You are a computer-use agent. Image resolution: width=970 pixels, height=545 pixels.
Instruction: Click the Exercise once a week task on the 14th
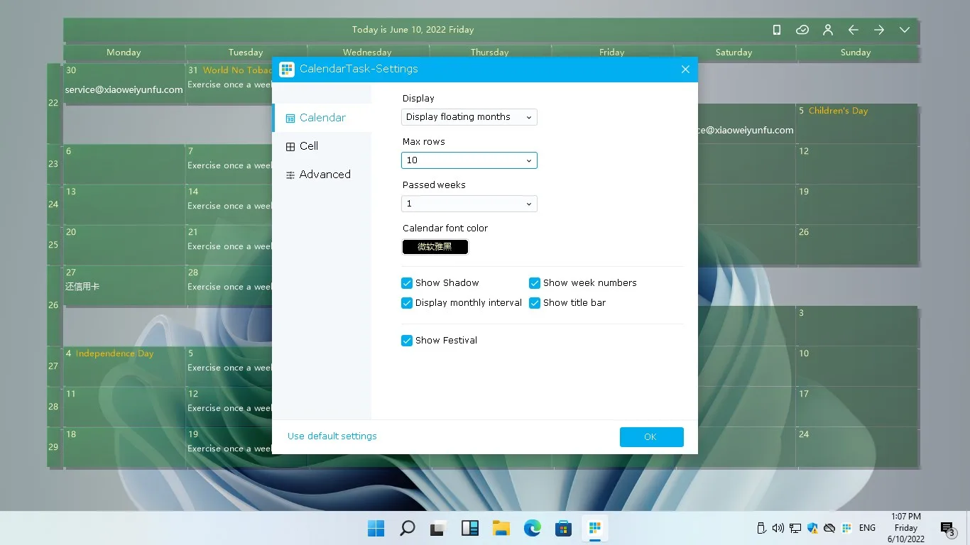pos(229,206)
